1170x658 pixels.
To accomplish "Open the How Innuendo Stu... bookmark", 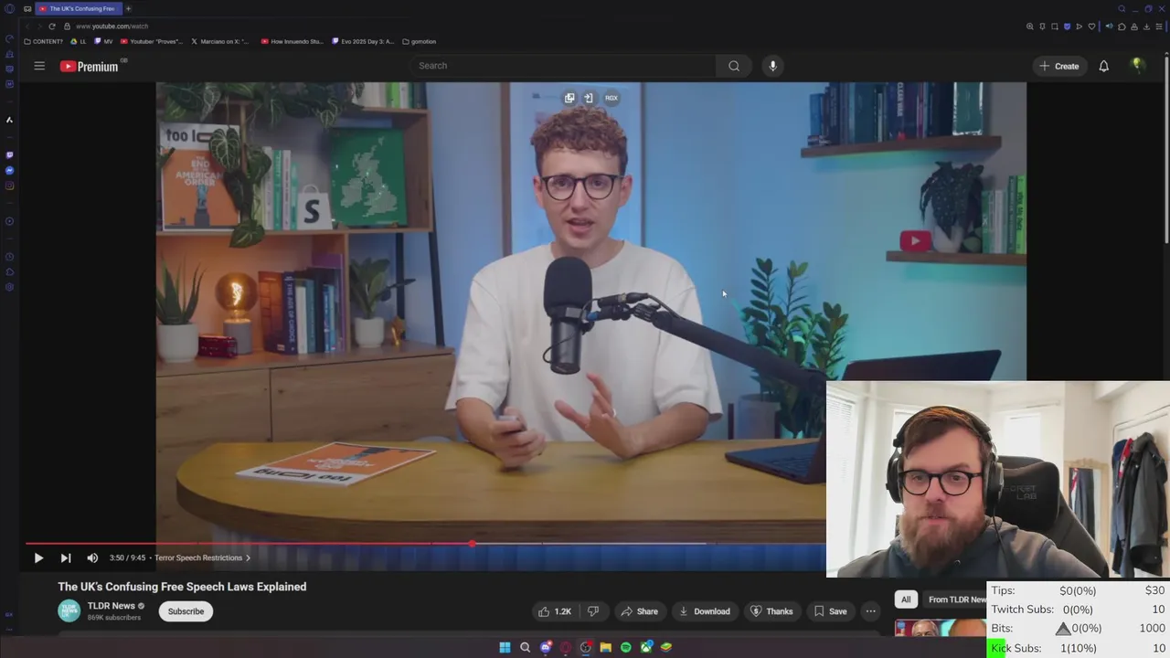I will click(292, 41).
